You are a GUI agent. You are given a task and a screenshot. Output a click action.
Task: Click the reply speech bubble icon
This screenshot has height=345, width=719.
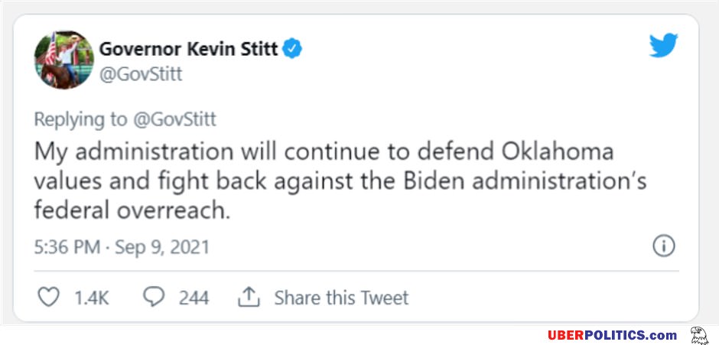155,297
